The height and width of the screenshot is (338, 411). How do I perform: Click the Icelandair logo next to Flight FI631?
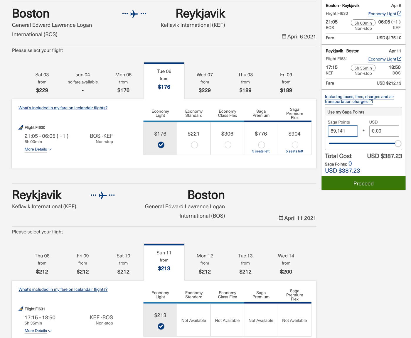(21, 309)
